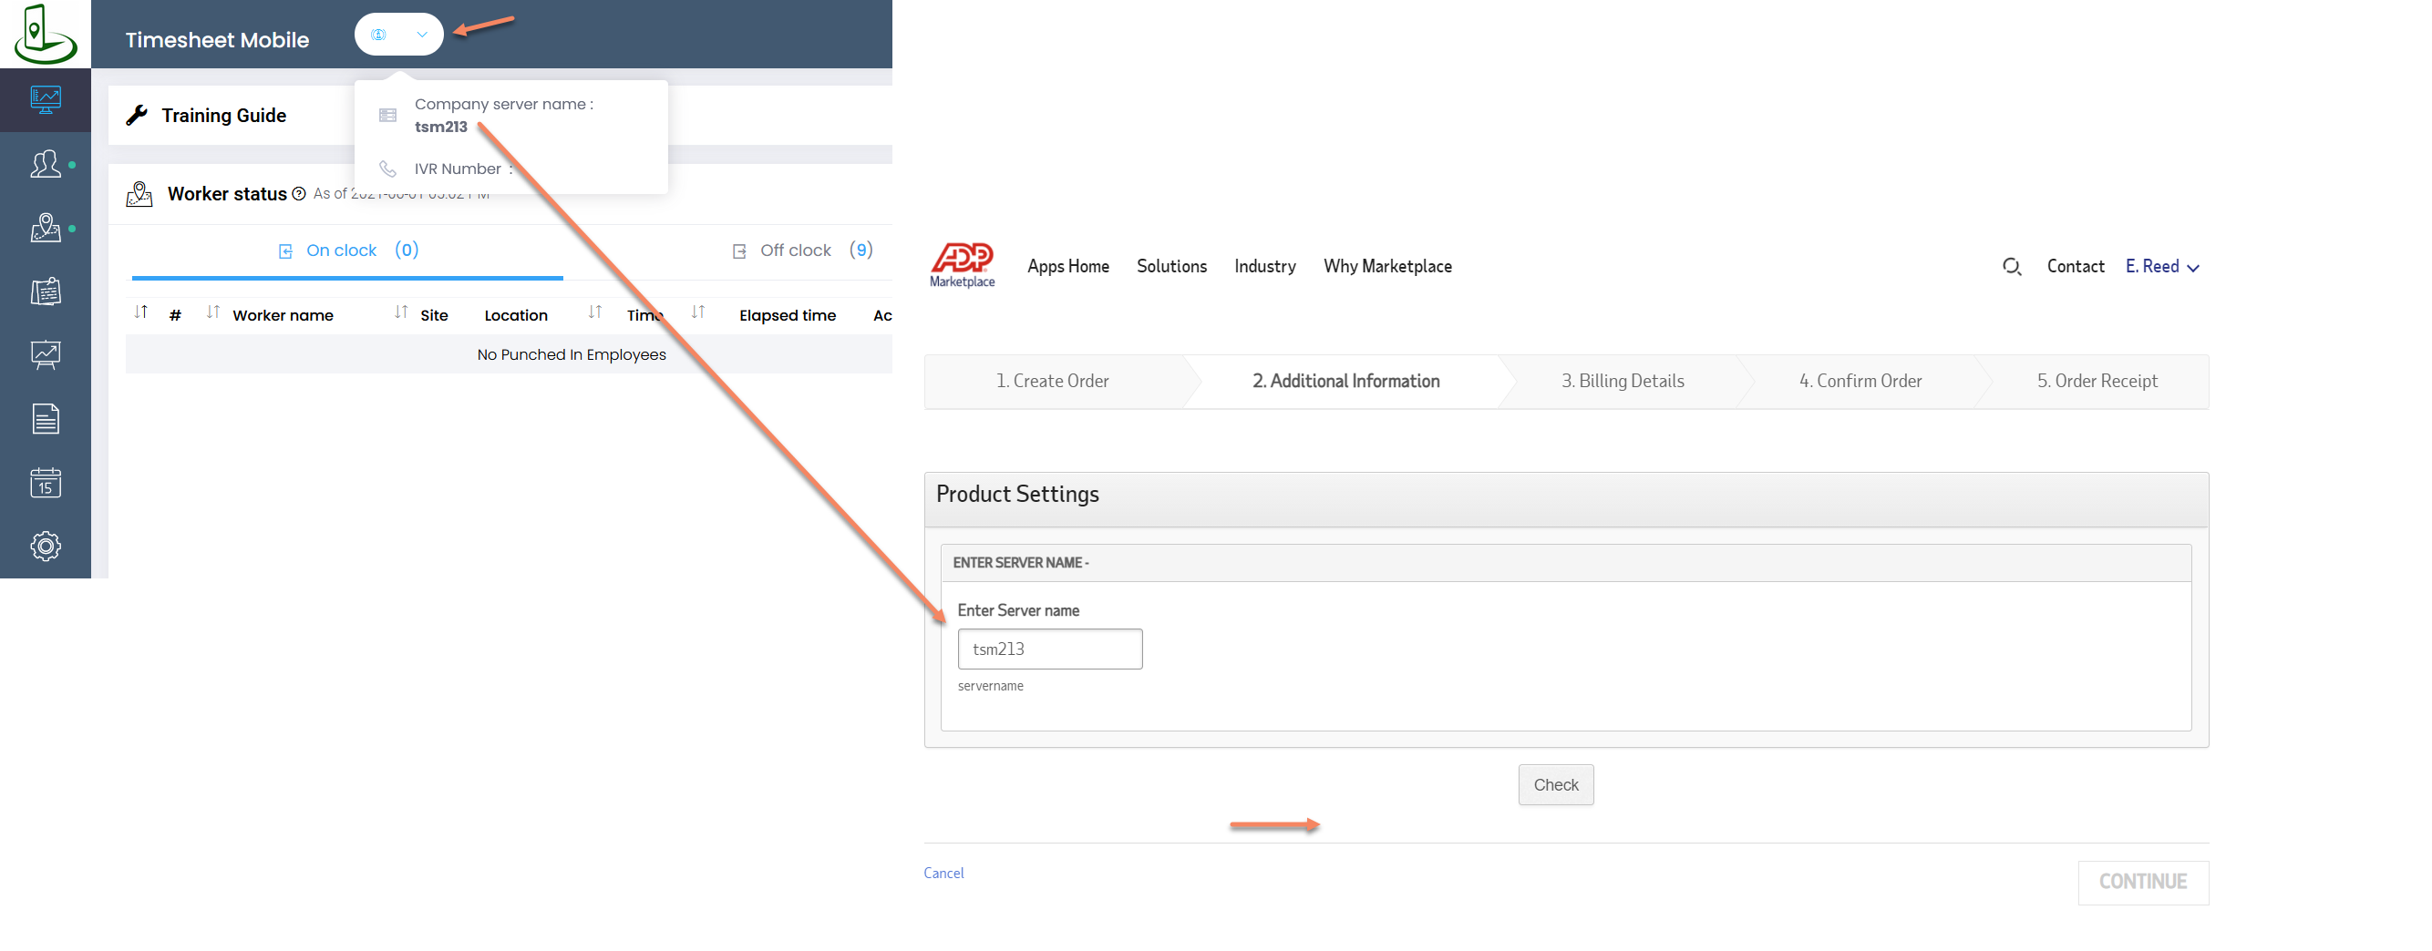
Task: Switch to the On clock tab
Action: [347, 251]
